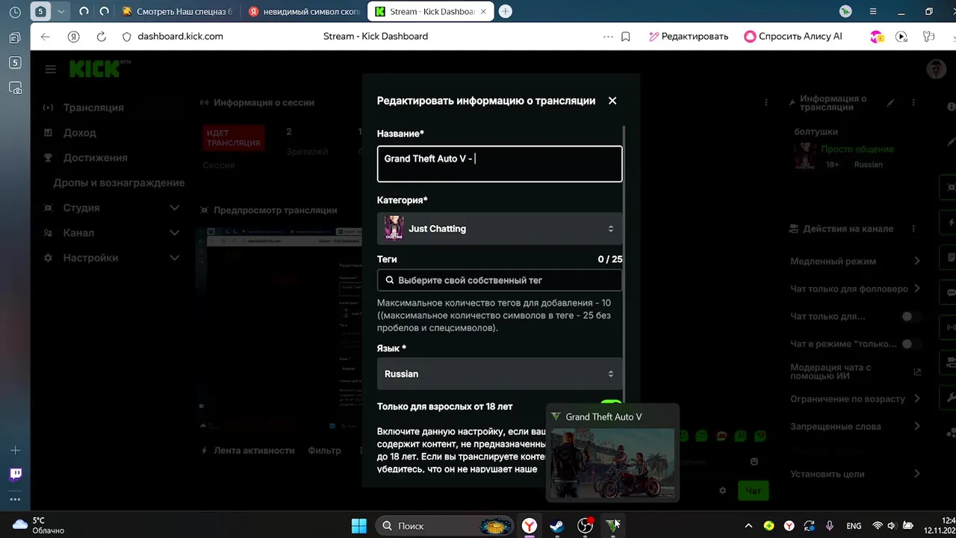956x538 pixels.
Task: Open the Доход sidebar section
Action: [x=80, y=133]
